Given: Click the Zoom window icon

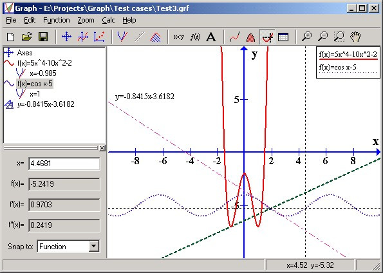Looking at the screenshot, I should coord(339,37).
